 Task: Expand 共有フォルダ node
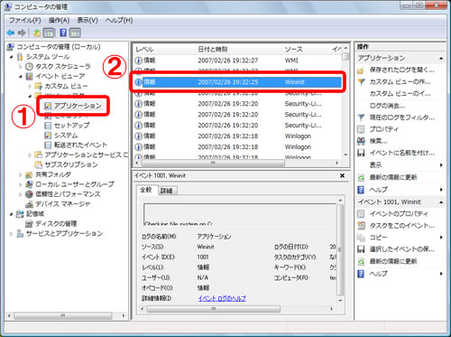[21, 174]
